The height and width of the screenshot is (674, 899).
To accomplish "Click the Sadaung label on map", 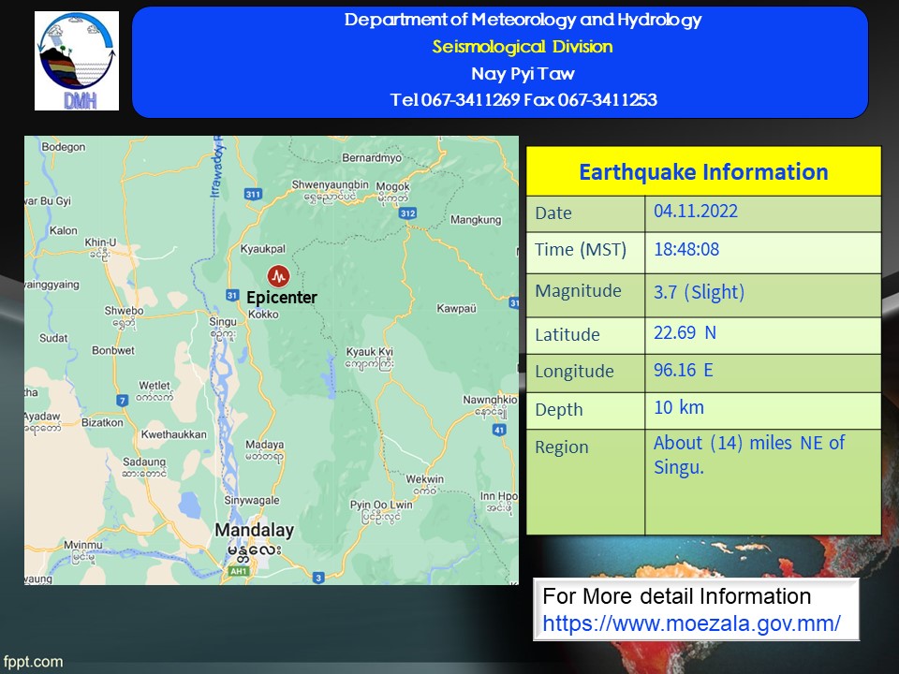I will point(144,462).
